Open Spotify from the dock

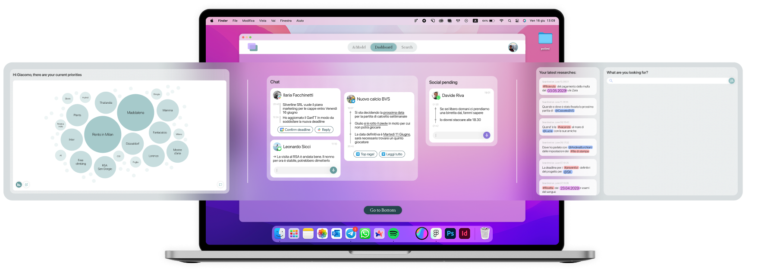point(393,234)
